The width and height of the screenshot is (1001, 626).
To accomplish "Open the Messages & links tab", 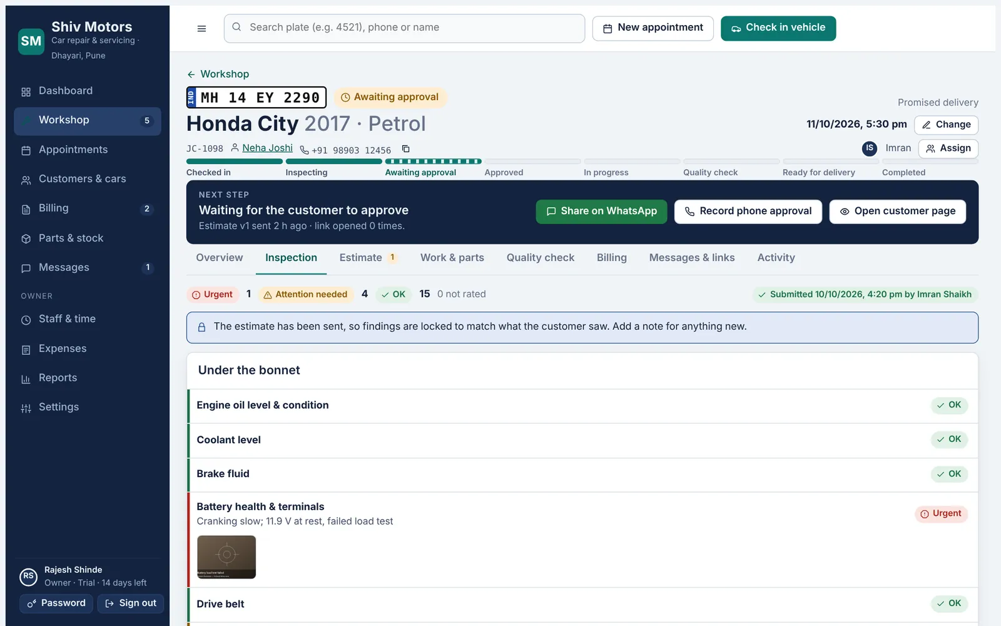I will tap(692, 258).
